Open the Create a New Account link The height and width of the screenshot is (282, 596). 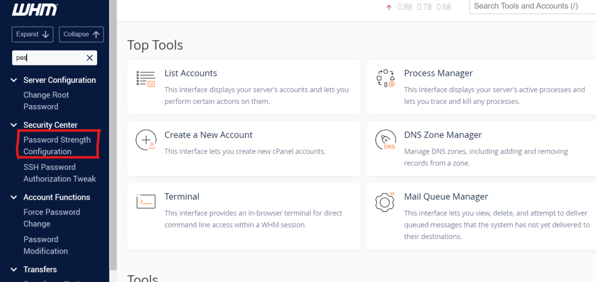(208, 135)
